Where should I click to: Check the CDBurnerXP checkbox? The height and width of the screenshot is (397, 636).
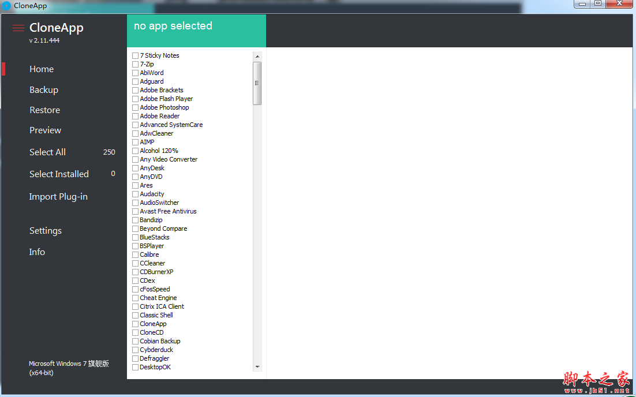(x=136, y=272)
